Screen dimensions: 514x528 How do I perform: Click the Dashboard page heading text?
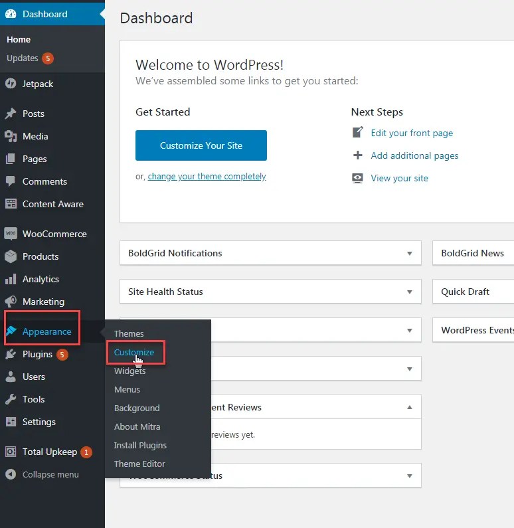(x=156, y=18)
